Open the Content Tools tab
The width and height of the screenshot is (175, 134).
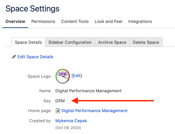75,22
